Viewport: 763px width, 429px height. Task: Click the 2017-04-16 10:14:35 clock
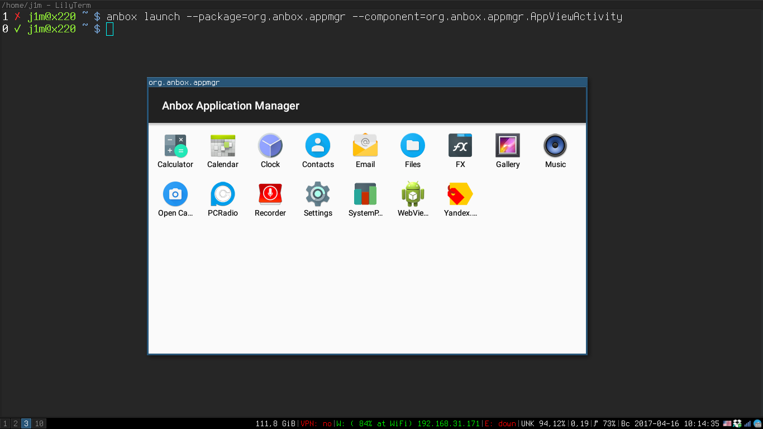click(x=677, y=424)
